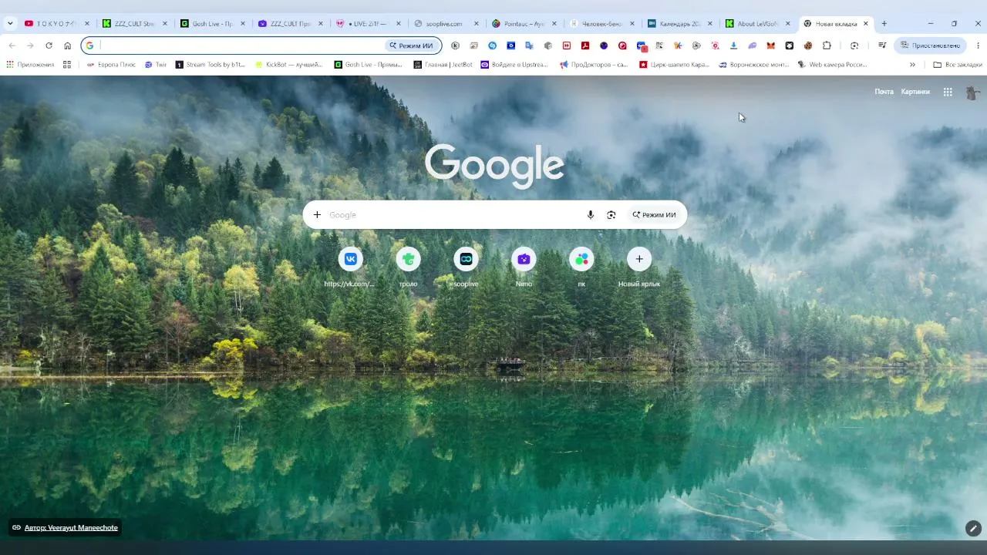987x555 pixels.
Task: Open the Google apps grid
Action: pos(948,92)
